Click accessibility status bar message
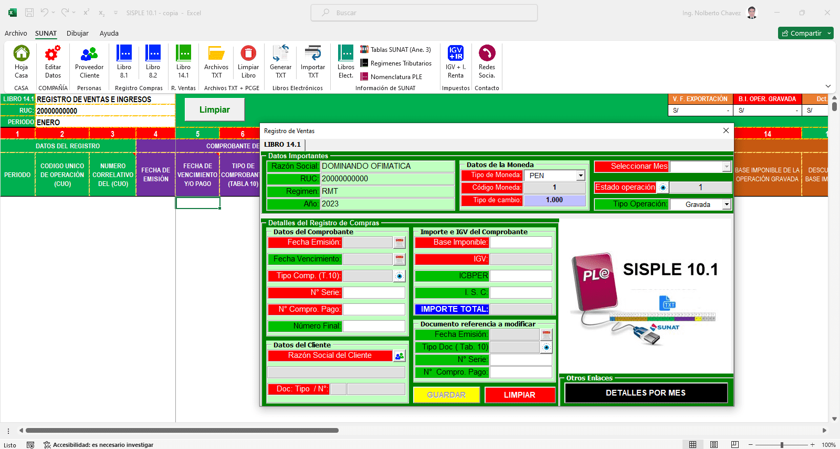The height and width of the screenshot is (449, 840). point(99,445)
